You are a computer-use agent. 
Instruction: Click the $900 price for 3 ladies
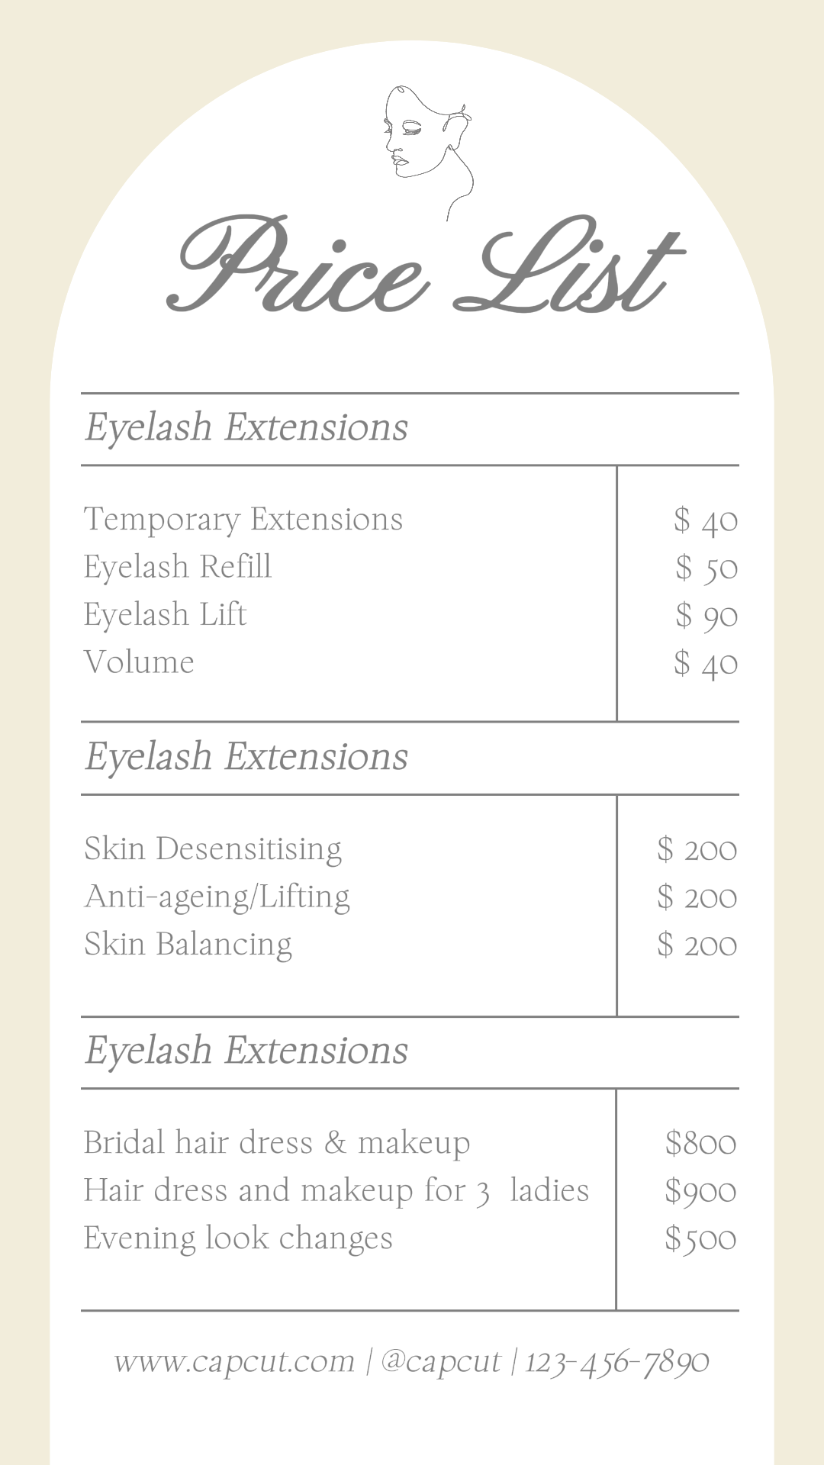click(x=700, y=1191)
